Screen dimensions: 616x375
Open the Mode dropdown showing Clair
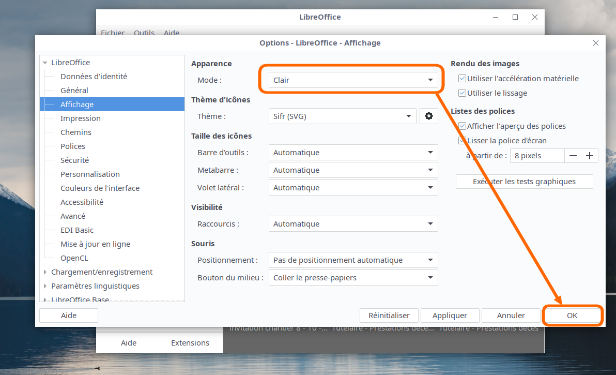click(353, 80)
